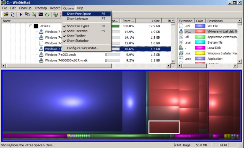The width and height of the screenshot is (244, 148).
Task: Enable Show Unknown option
Action: [x=86, y=19]
